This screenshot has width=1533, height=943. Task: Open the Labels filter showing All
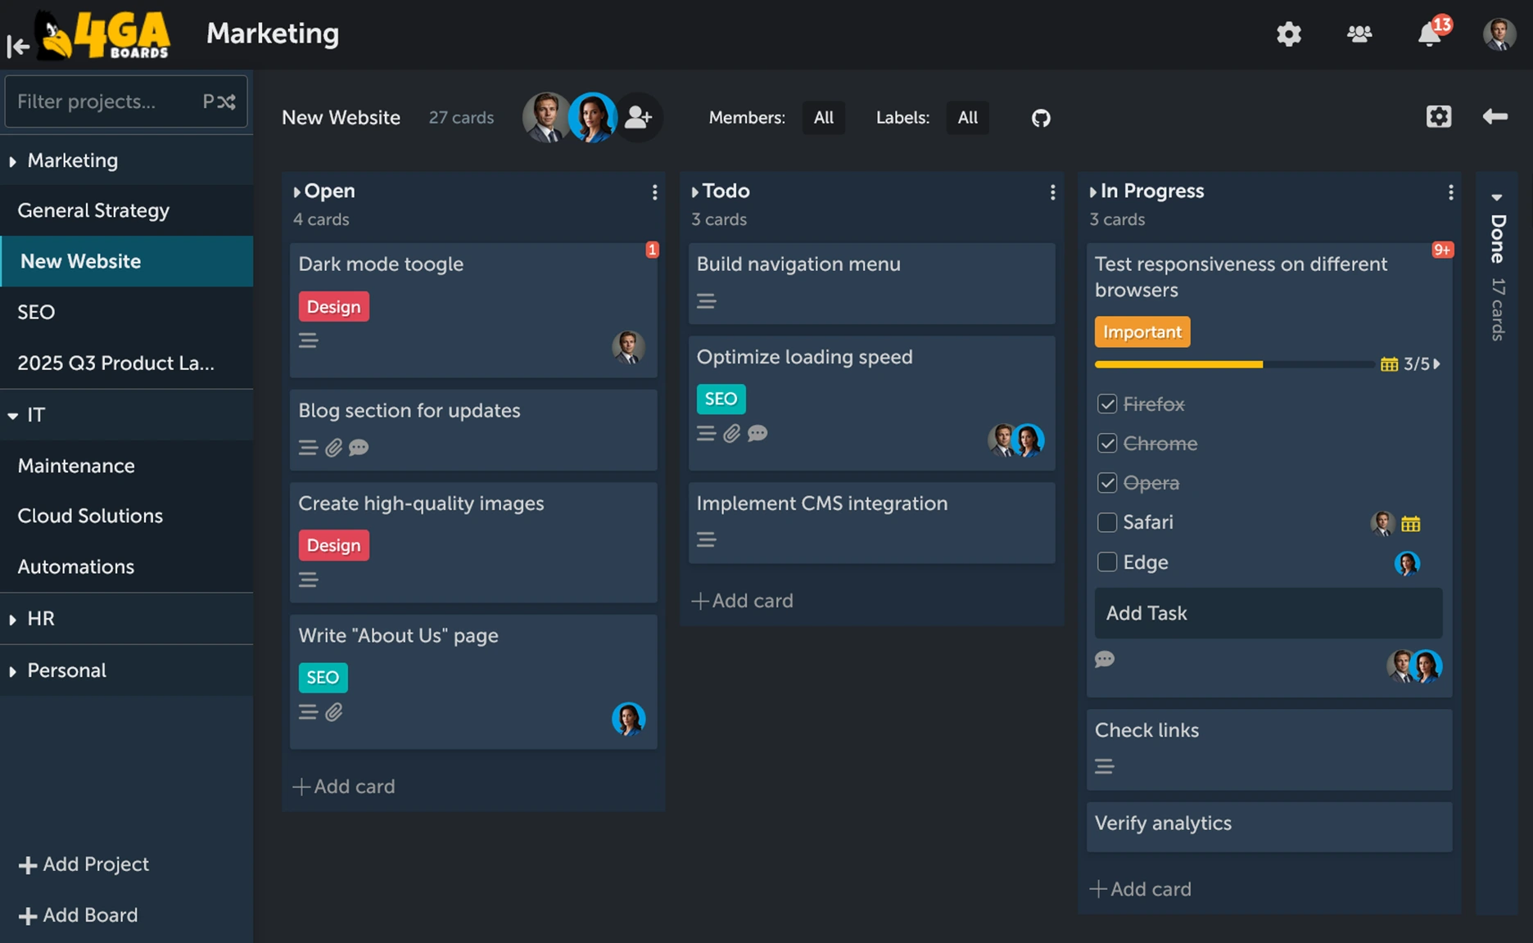pyautogui.click(x=967, y=117)
